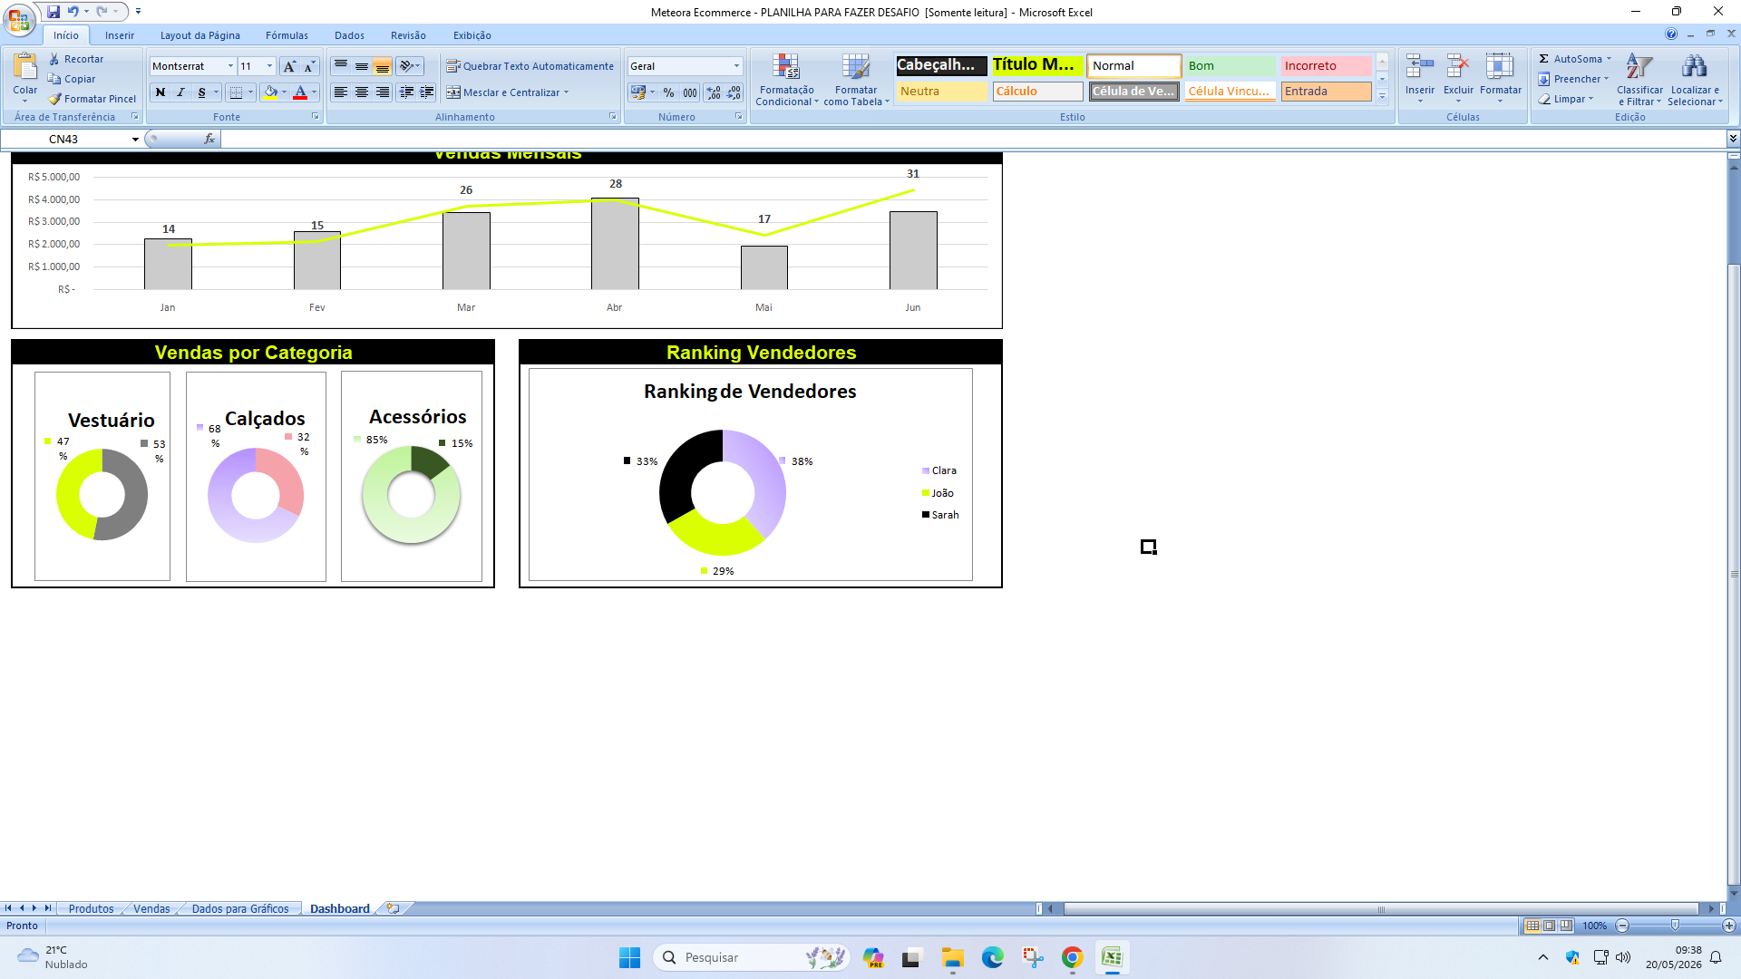Zoom in with the plus button
1741x979 pixels.
coord(1729,926)
